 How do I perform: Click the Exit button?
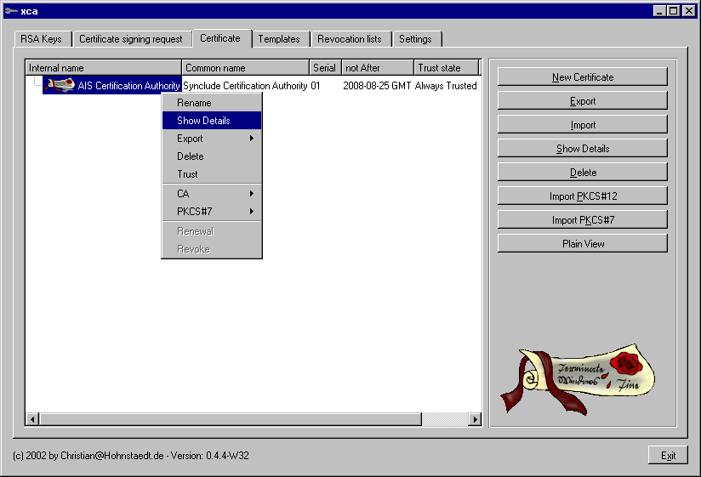668,456
